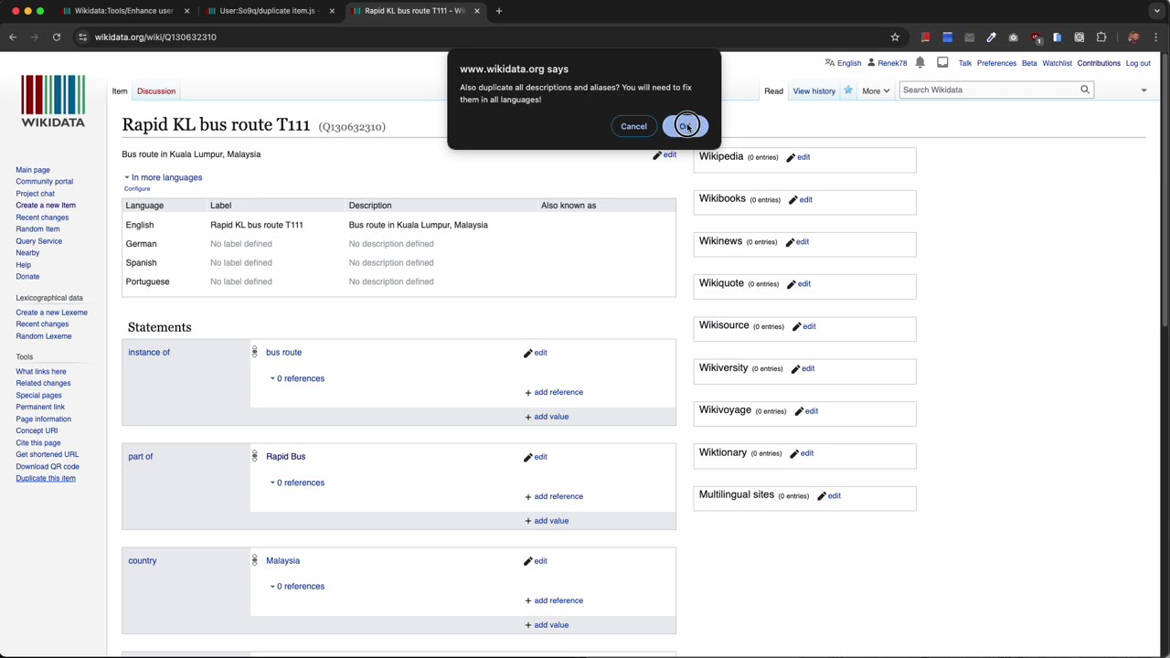
Task: Edit the item description pencil link
Action: (665, 155)
